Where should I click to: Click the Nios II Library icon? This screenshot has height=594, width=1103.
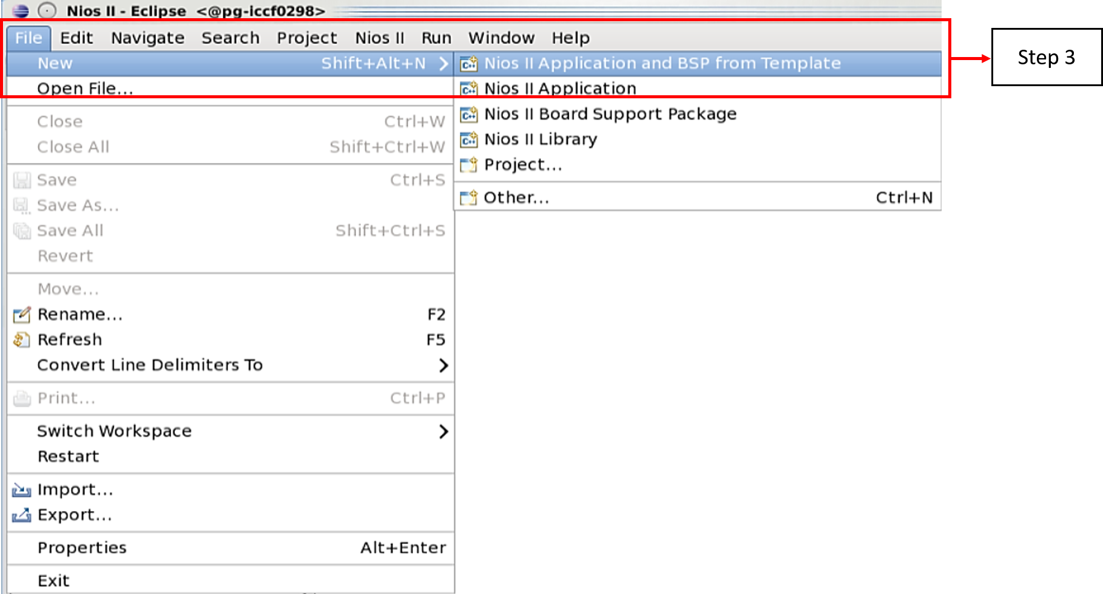pyautogui.click(x=468, y=140)
